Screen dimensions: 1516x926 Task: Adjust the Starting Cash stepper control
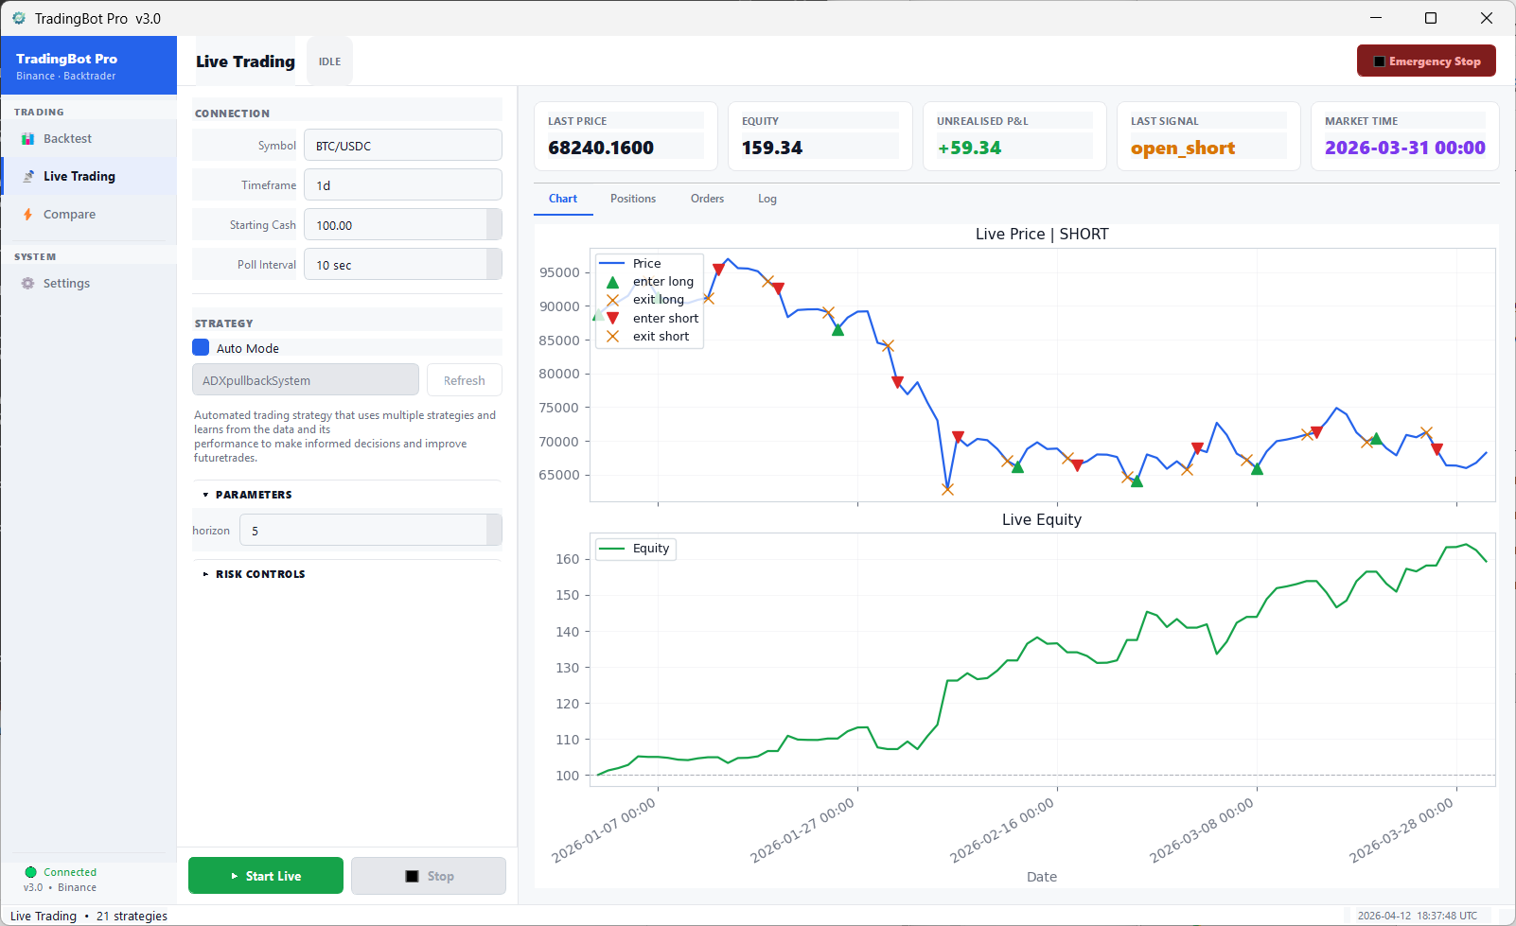[495, 224]
